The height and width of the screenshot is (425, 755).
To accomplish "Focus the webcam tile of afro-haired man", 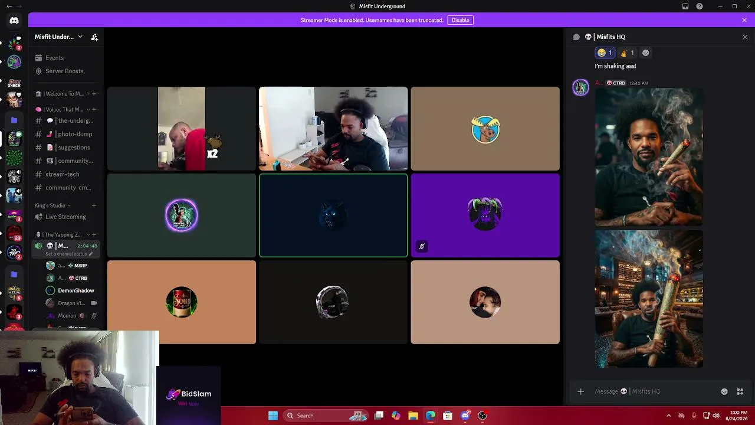I will [333, 129].
